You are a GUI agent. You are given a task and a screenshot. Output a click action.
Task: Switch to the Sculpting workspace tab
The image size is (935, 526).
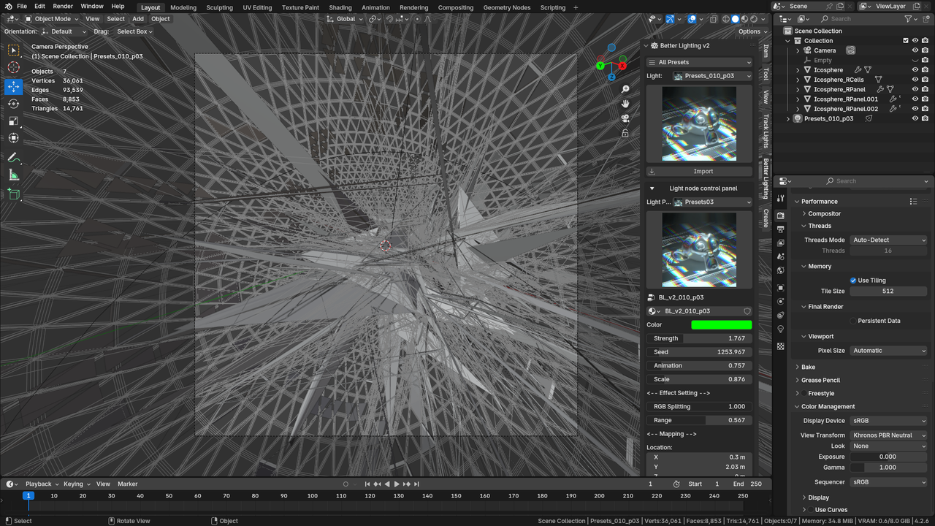point(219,7)
